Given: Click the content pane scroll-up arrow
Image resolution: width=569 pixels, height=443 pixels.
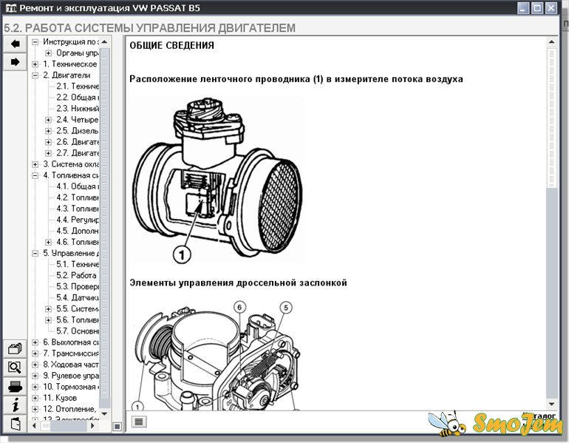Looking at the screenshot, I should pyautogui.click(x=551, y=41).
